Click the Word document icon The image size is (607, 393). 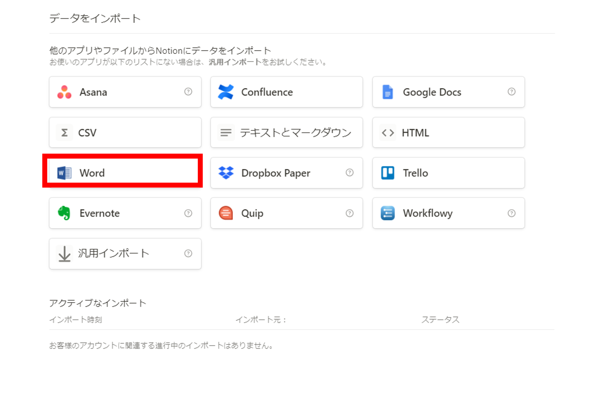64,173
